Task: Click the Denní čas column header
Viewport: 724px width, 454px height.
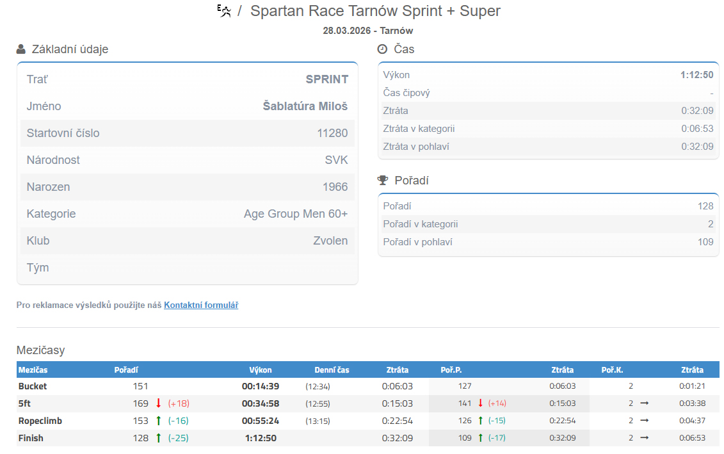Action: point(332,370)
